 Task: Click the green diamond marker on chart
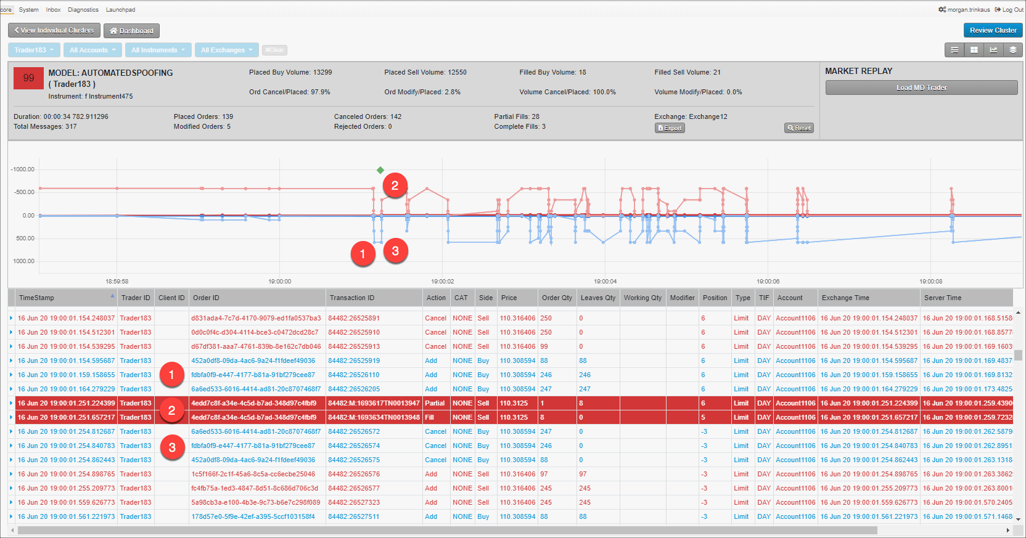click(380, 170)
